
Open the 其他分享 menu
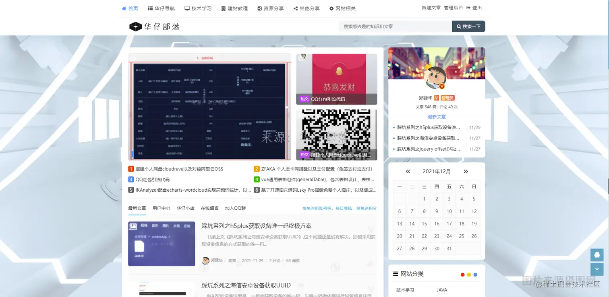307,8
